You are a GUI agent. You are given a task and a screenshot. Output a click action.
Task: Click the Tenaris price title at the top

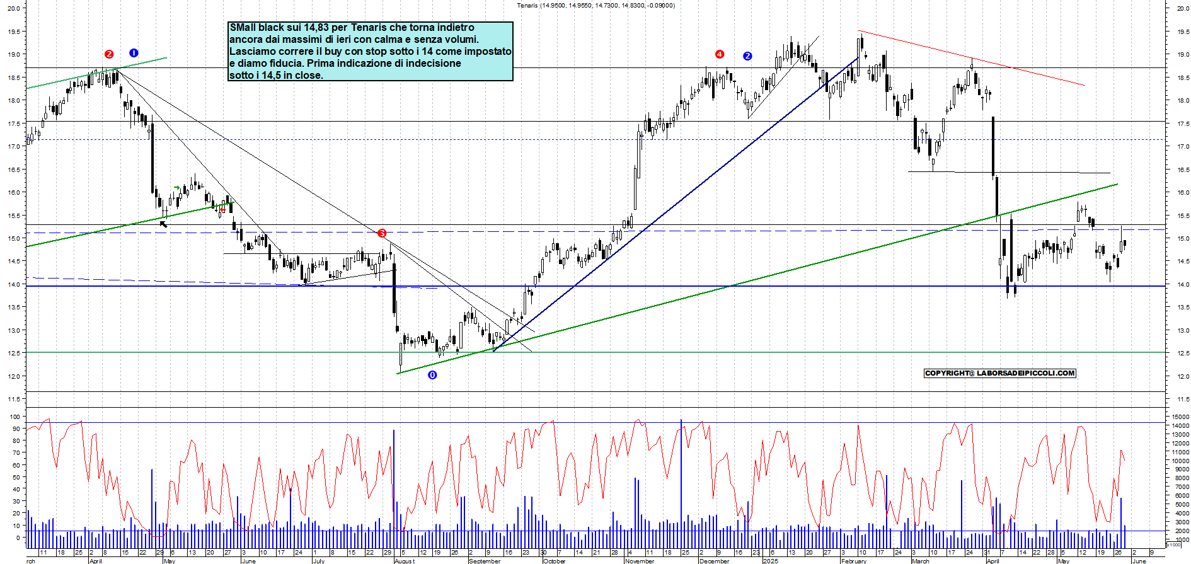pyautogui.click(x=595, y=5)
